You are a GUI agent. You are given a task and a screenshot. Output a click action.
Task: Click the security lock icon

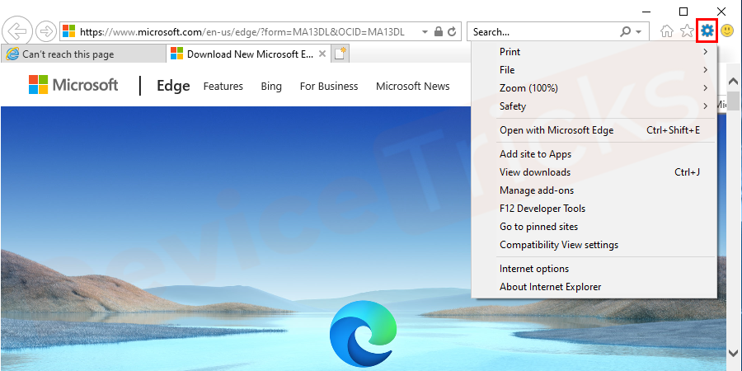click(x=439, y=31)
